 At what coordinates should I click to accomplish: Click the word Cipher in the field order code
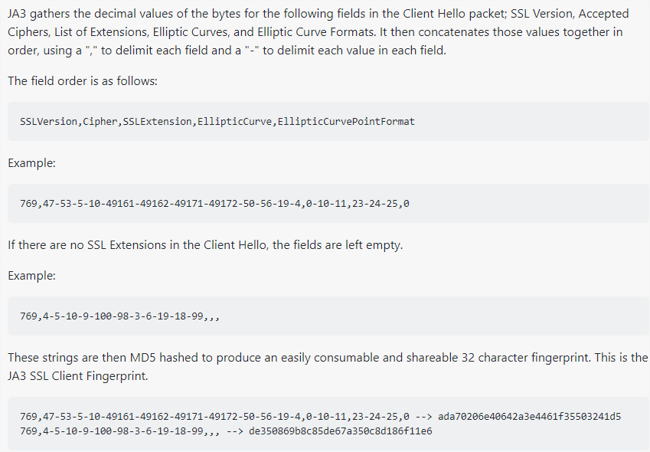tap(100, 122)
